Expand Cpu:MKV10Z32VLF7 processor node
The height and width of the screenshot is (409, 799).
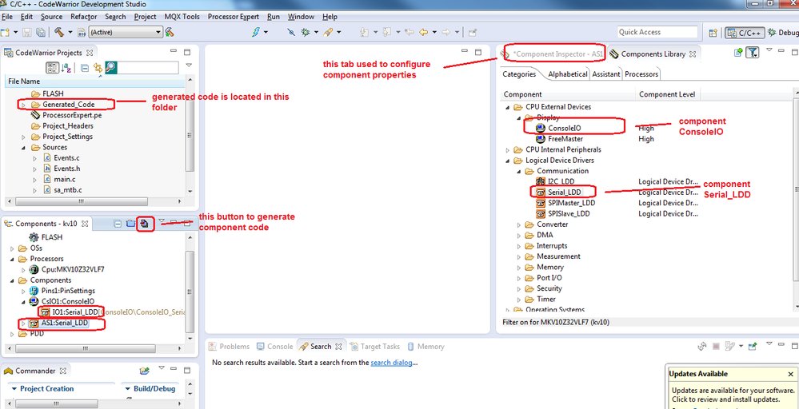(x=23, y=270)
